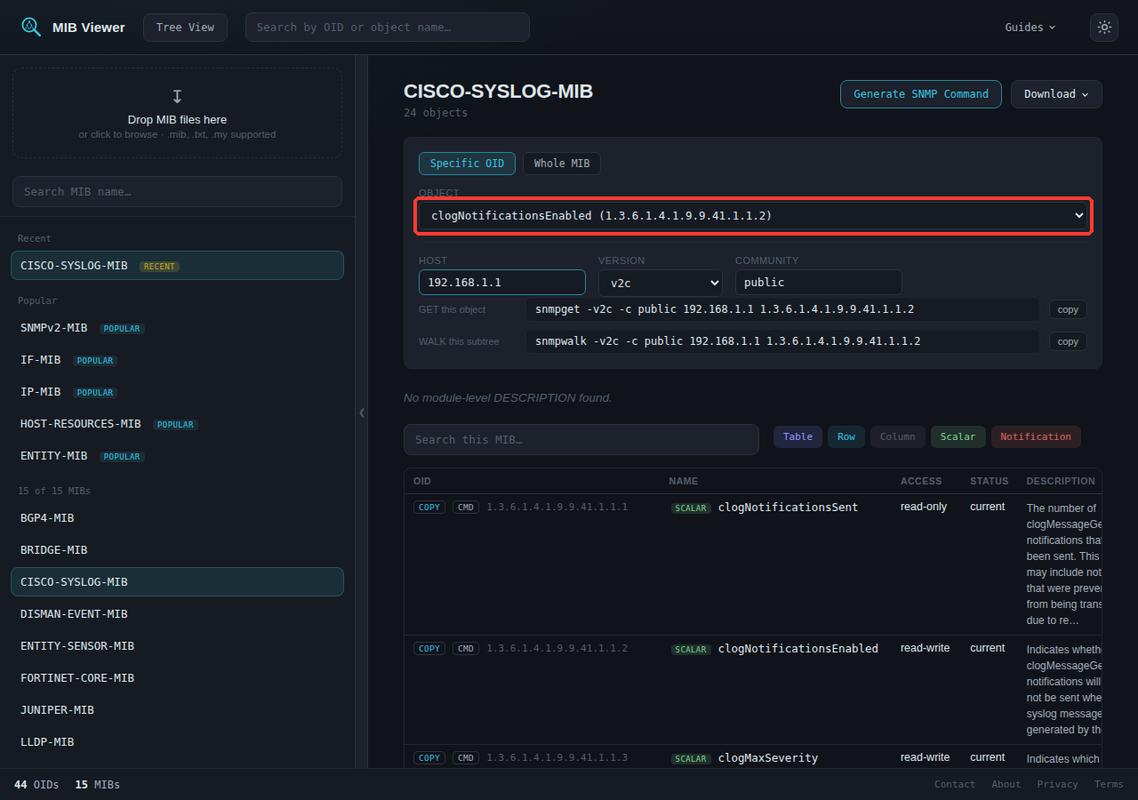The height and width of the screenshot is (800, 1138).
Task: Open recent CISCO-SYSLOG-MIB entry
Action: pos(177,266)
